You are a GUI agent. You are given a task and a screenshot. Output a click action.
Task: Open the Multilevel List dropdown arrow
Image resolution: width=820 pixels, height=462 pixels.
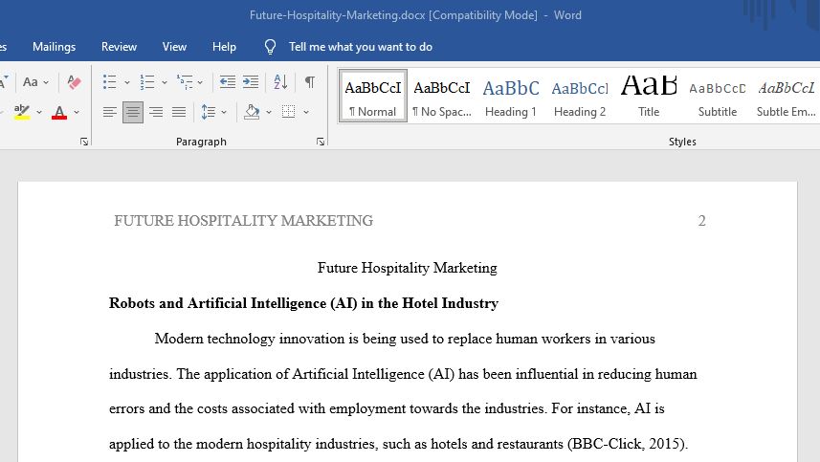click(x=200, y=82)
